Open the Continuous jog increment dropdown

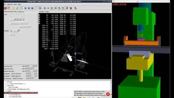tap(20, 20)
